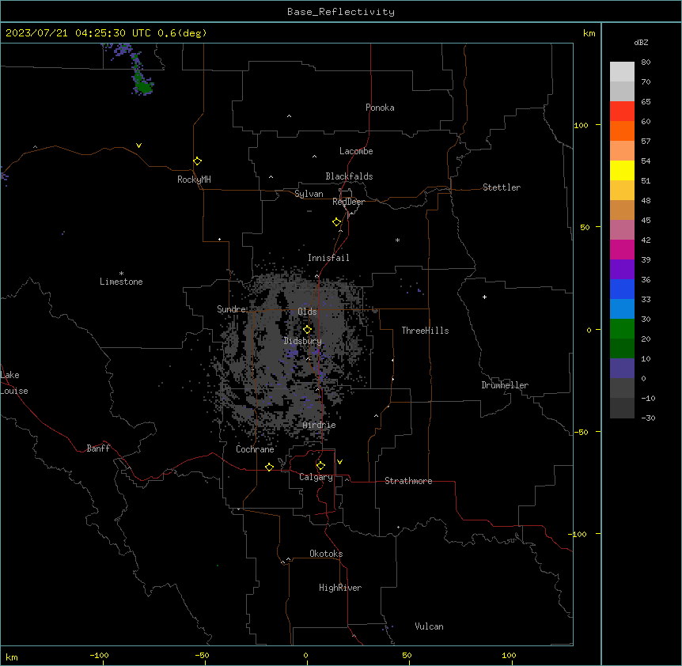Screen dimensions: 682x666
Task: Select the yellow diamond marker under Cochrane
Action: click(x=269, y=467)
